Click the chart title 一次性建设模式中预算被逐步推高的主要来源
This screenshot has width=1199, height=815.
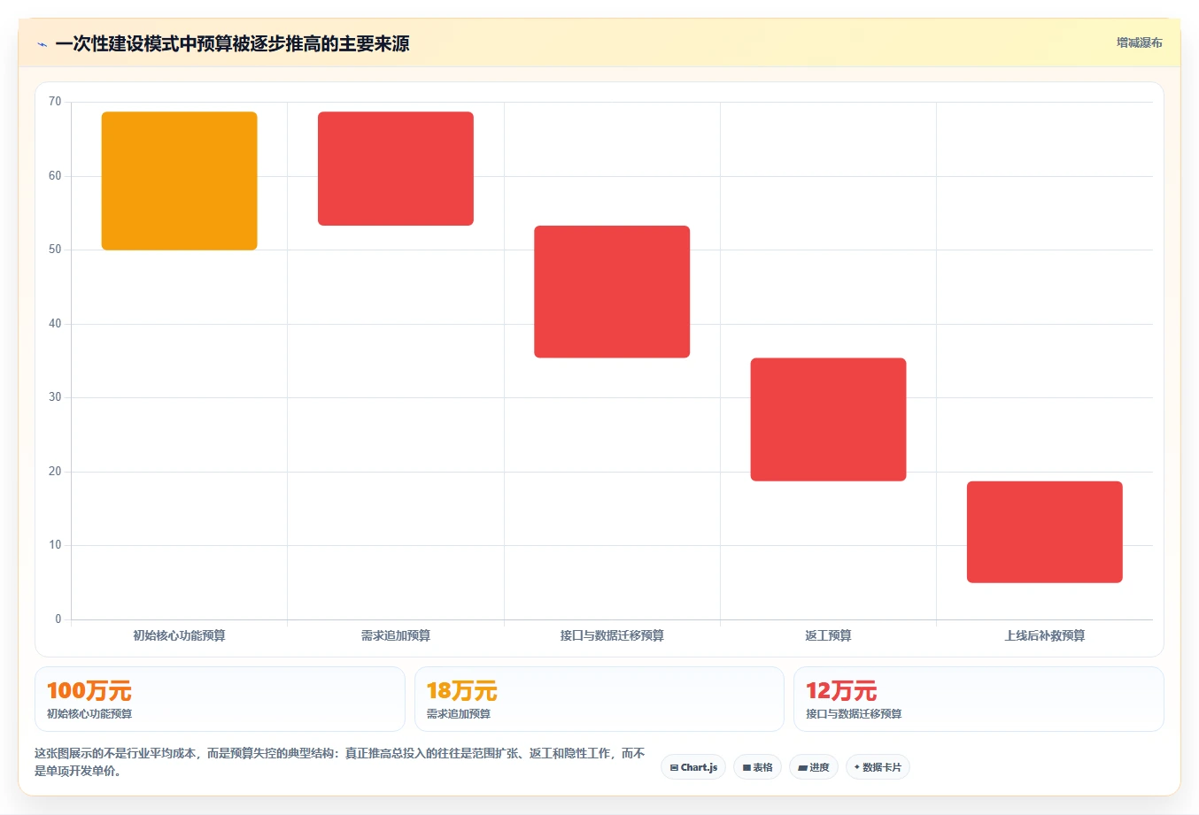coord(232,43)
